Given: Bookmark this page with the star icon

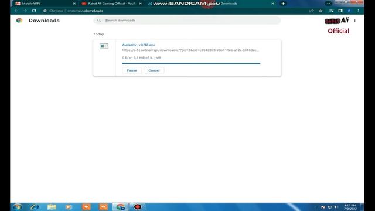Looking at the screenshot, I should 321,11.
